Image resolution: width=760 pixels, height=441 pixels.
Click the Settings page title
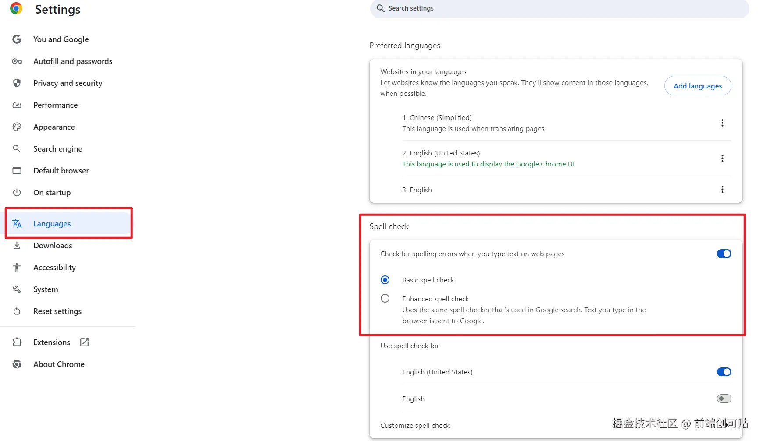click(x=58, y=9)
